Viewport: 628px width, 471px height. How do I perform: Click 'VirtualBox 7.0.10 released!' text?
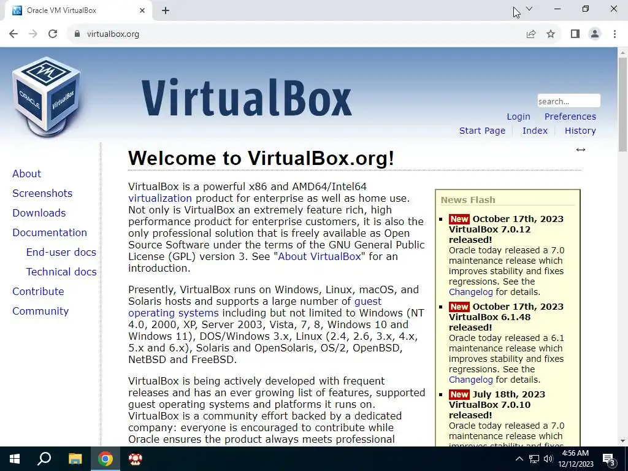tap(489, 410)
